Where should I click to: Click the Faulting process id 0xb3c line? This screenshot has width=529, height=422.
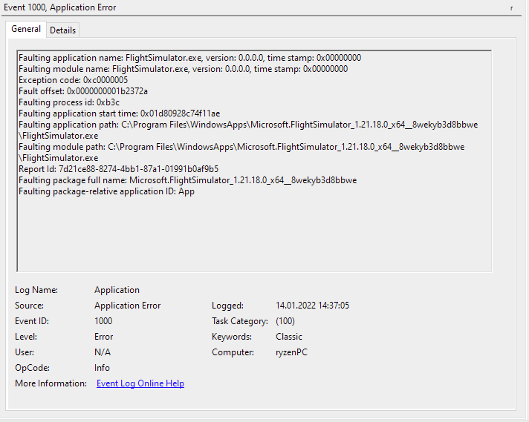(69, 102)
